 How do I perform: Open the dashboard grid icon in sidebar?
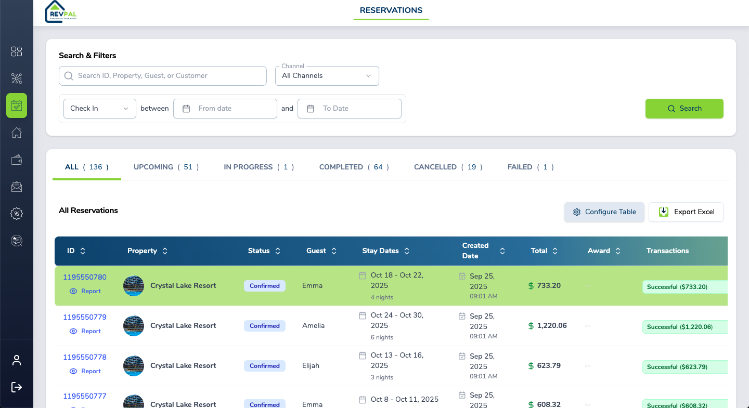[x=17, y=51]
